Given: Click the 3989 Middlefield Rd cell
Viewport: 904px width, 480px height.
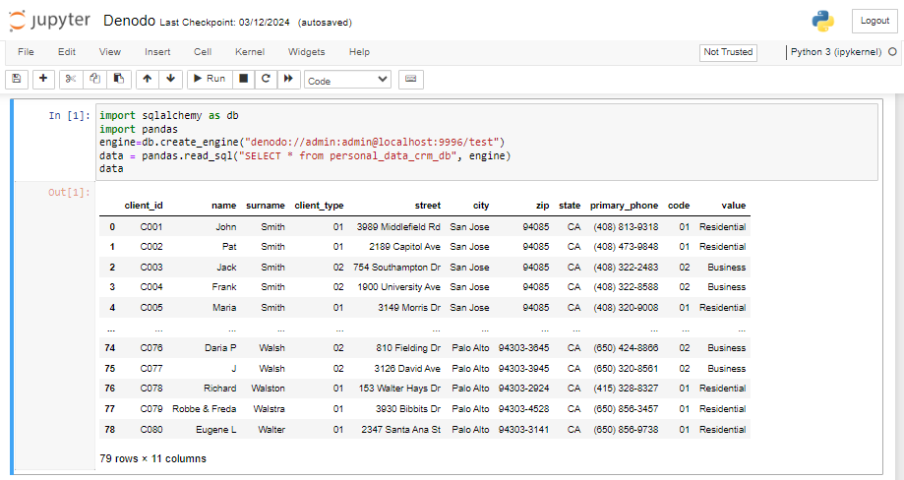Looking at the screenshot, I should click(398, 227).
